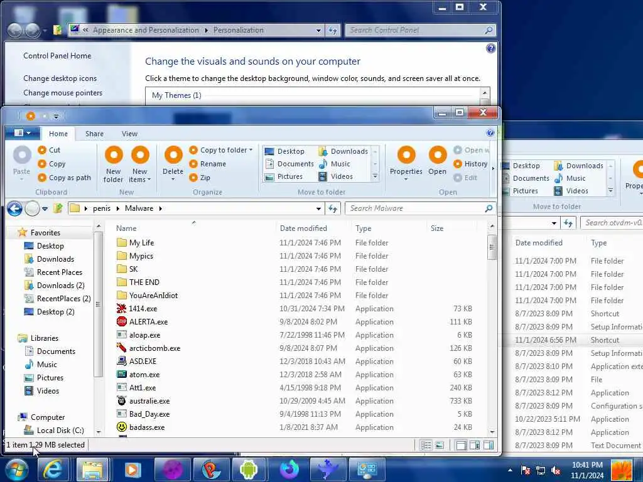Open Internet Explorer from the taskbar

point(53,469)
